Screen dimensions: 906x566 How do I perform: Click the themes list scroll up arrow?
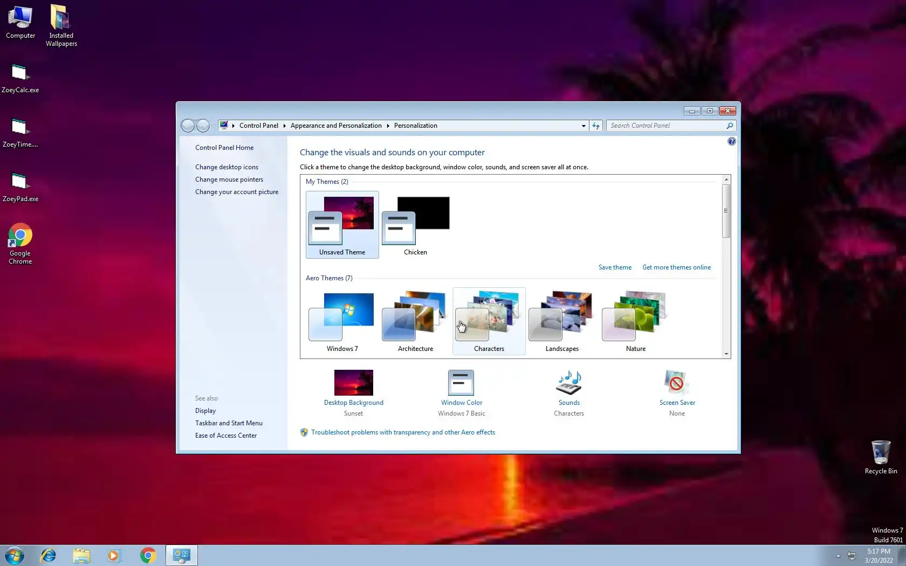click(x=726, y=179)
